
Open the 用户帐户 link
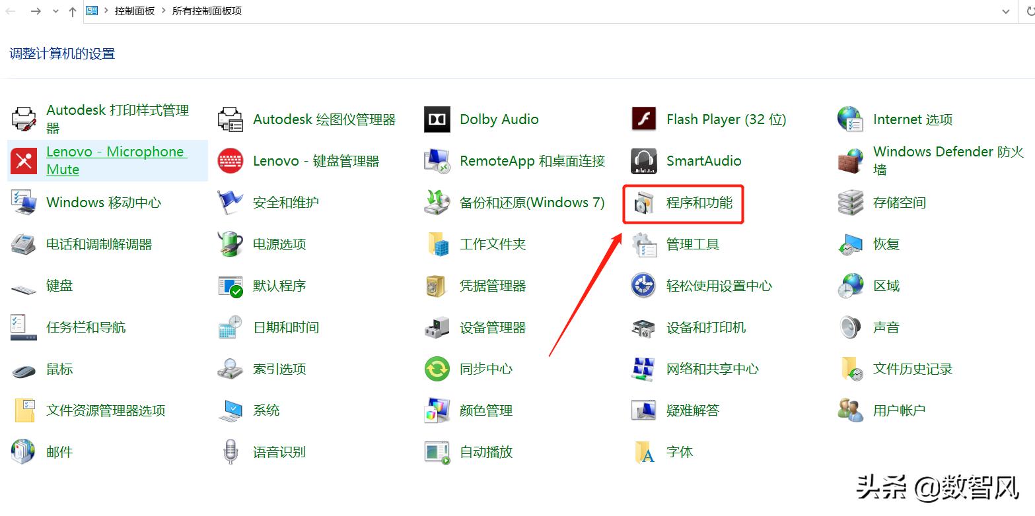900,410
